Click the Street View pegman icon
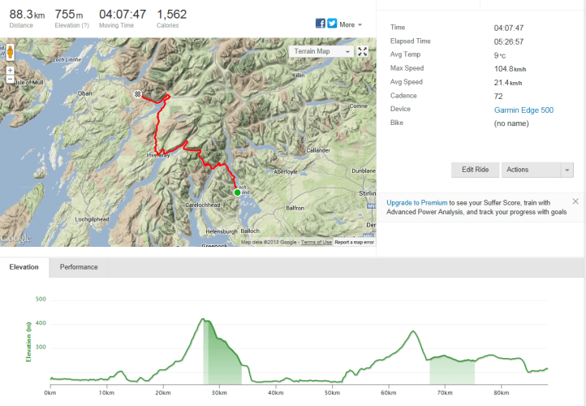Screen dimensions: 586x406 [x=11, y=54]
